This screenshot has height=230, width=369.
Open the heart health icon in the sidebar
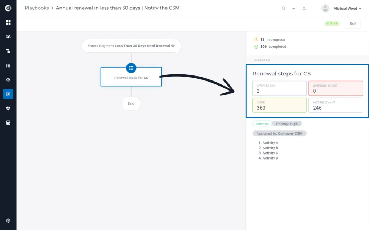[x=8, y=109]
